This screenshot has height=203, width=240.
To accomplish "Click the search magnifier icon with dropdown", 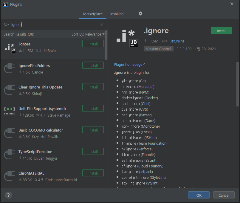I will point(6,25).
